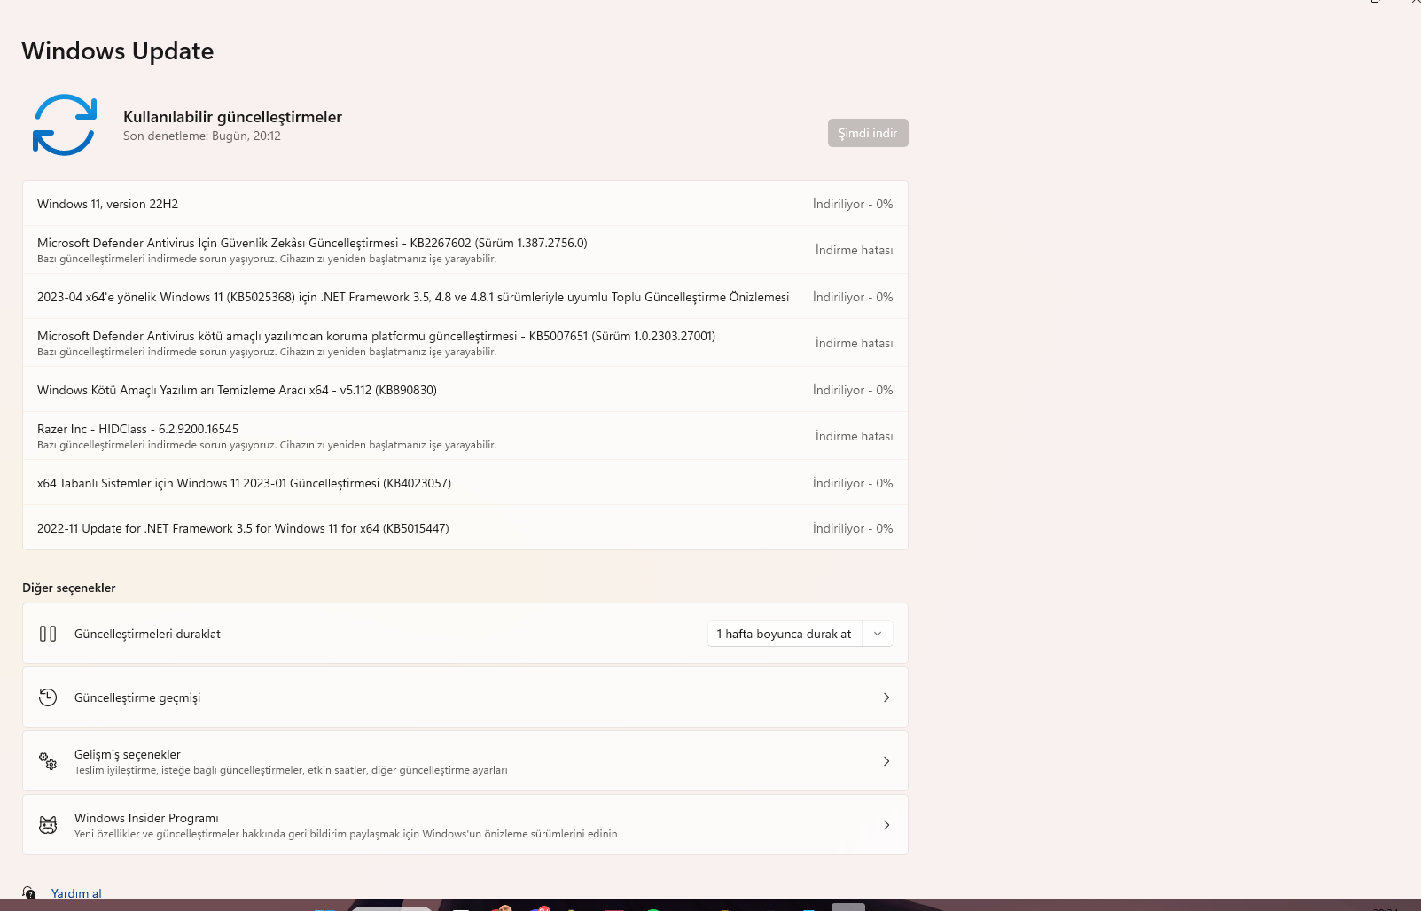Click the download error message under Razer HIDClass
Image resolution: width=1421 pixels, height=911 pixels.
[267, 445]
